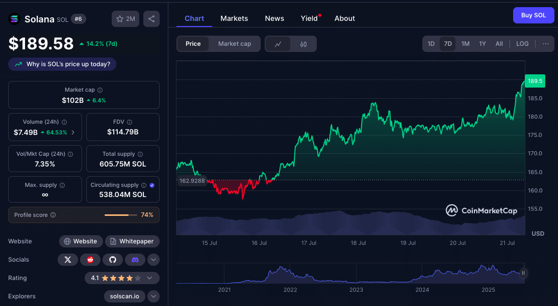The image size is (558, 306).
Task: Set chart range to 7D
Action: coord(448,44)
